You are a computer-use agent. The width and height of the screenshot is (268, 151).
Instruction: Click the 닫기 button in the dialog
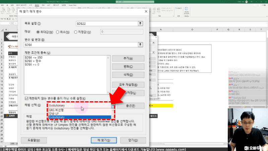pos(133,140)
